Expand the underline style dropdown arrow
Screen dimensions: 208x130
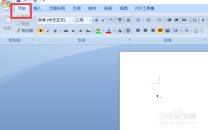tap(60, 31)
